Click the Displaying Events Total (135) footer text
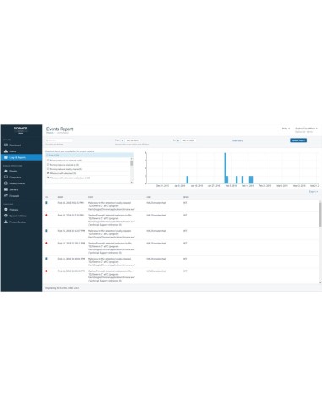The image size is (322, 416). (x=62, y=288)
